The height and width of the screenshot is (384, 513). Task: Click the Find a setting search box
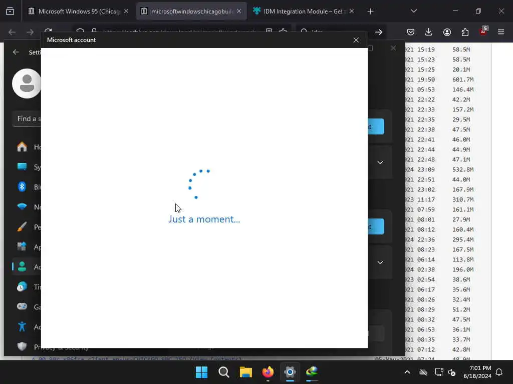pyautogui.click(x=27, y=119)
